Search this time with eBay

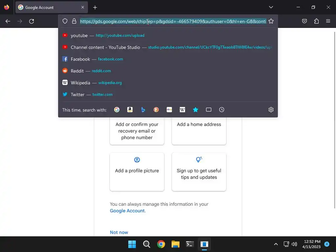(x=169, y=110)
